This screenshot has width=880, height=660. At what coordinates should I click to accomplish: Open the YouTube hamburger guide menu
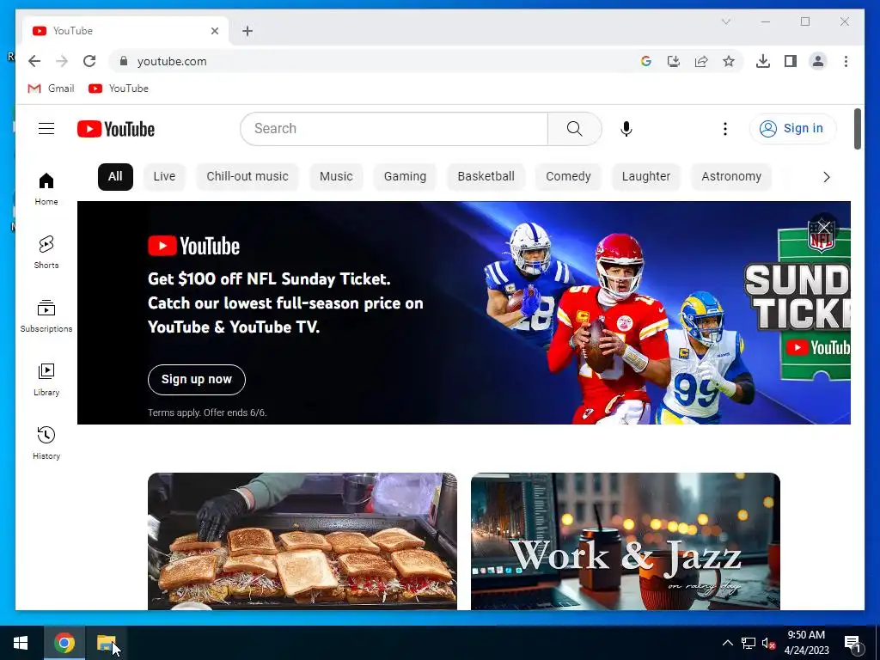click(46, 129)
